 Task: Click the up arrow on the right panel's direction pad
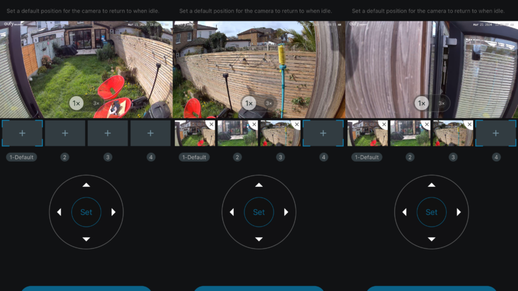[431, 185]
